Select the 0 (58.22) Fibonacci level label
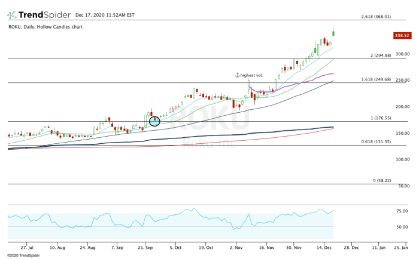 (x=382, y=180)
